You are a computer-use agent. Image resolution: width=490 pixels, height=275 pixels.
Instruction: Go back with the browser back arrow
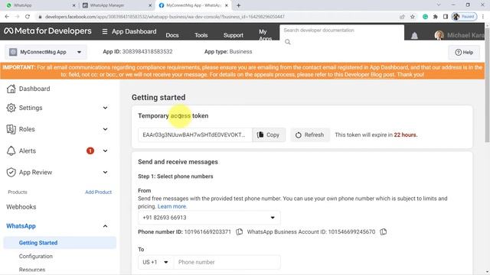pyautogui.click(x=7, y=17)
